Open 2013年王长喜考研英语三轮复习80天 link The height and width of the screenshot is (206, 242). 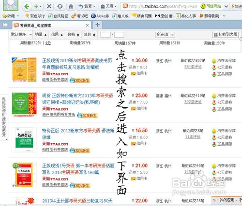click(x=77, y=201)
